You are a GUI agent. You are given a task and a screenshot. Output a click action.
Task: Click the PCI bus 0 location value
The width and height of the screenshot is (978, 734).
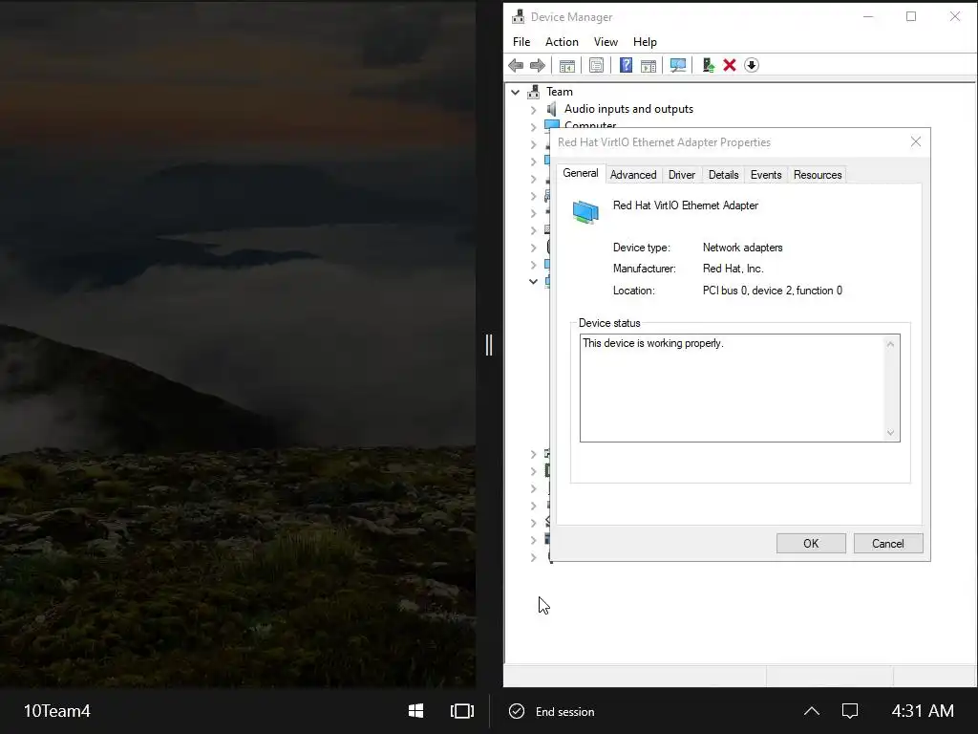(x=772, y=291)
